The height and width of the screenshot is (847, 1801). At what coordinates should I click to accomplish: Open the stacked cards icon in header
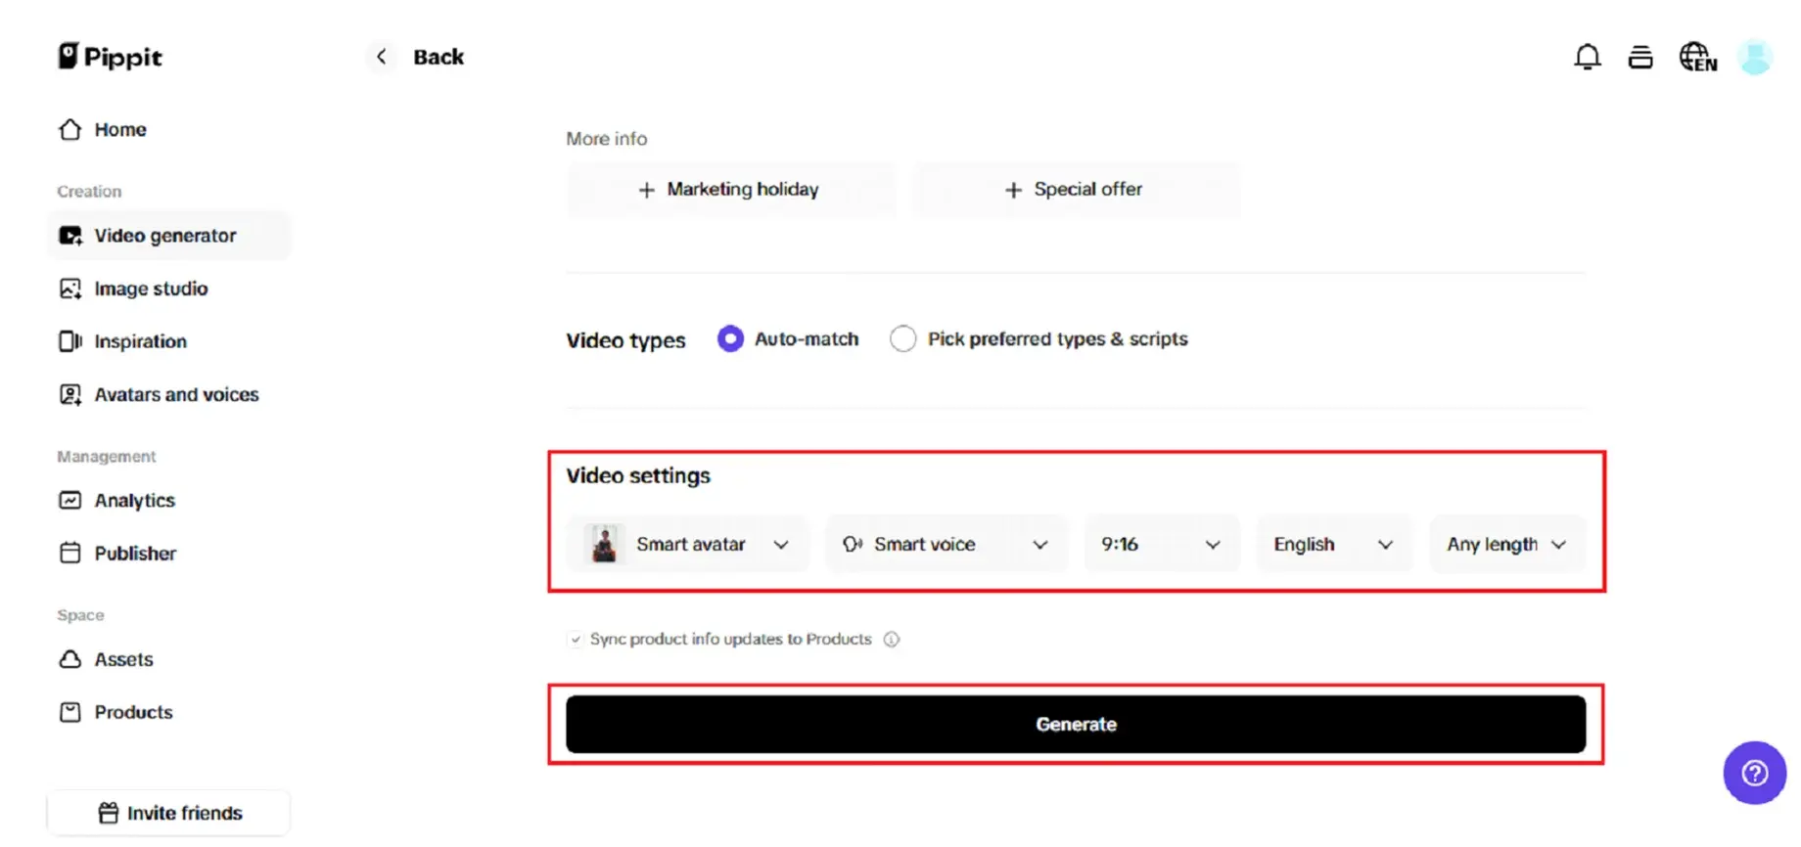pyautogui.click(x=1640, y=58)
